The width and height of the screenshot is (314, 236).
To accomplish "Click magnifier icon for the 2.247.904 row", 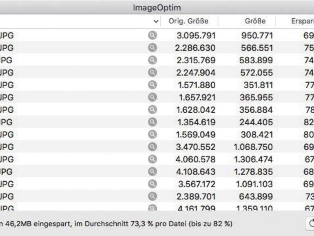I will coord(152,72).
